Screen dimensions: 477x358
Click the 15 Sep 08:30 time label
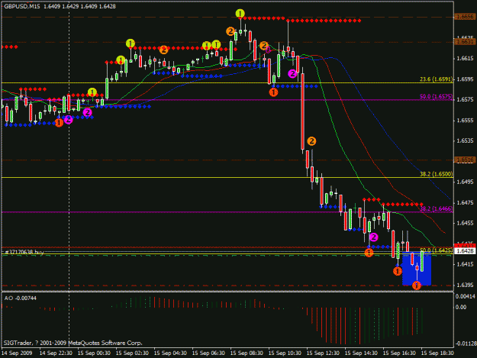click(247, 353)
